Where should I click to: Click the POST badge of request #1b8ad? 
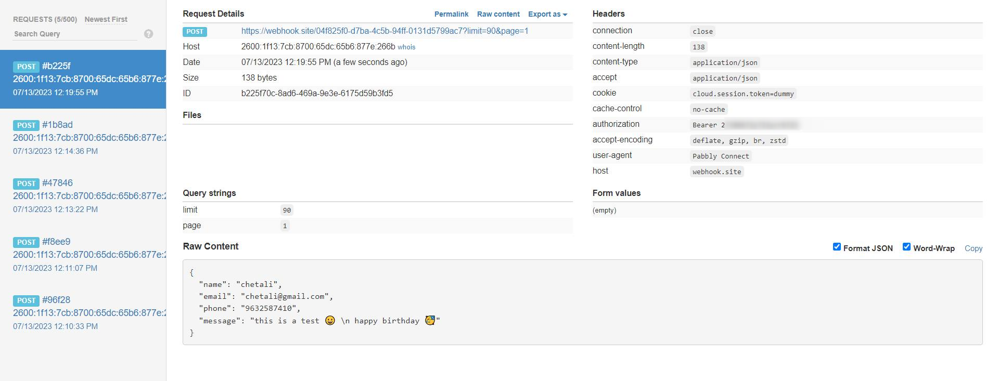coord(26,125)
